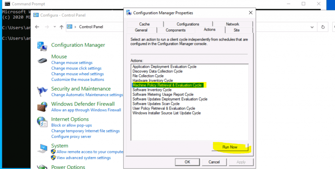335x169 pixels.
Task: Select Windows Installer Source List Update Cycle
Action: pos(167,113)
